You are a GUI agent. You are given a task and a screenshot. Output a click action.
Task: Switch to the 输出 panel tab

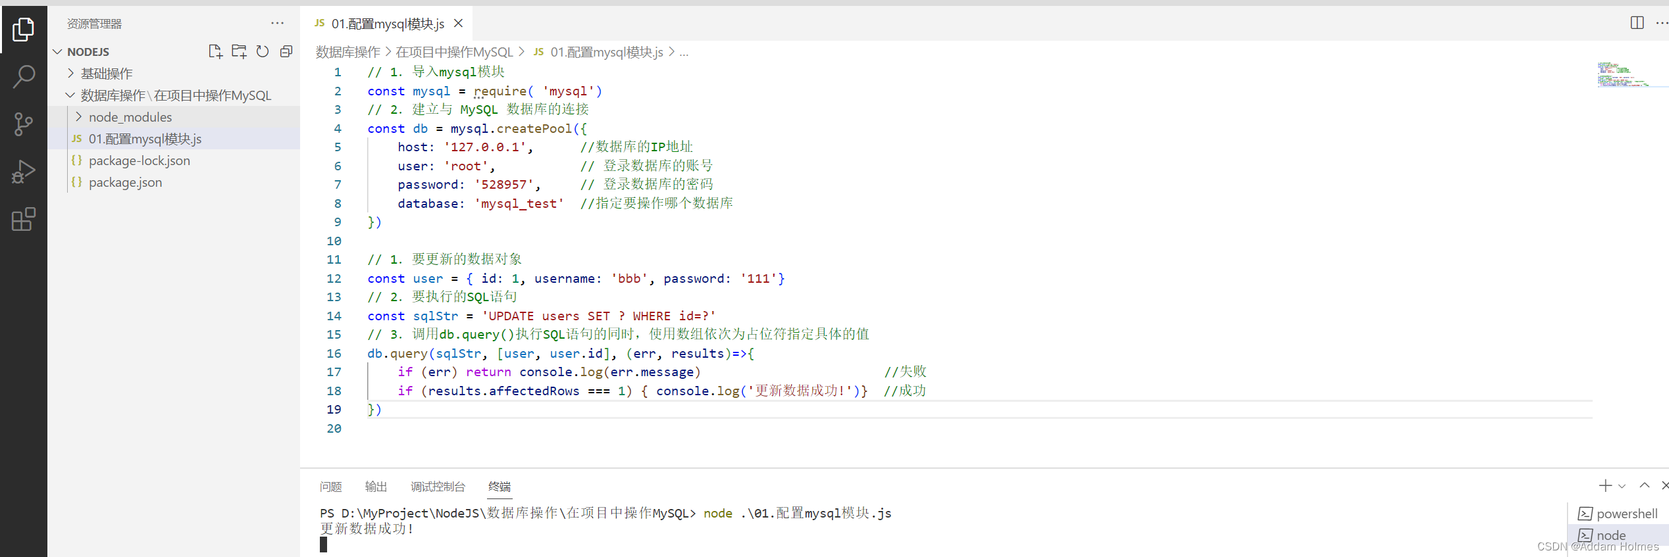[x=376, y=487]
